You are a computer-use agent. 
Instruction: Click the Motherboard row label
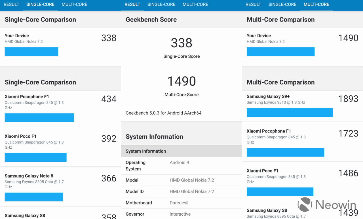tap(139, 203)
